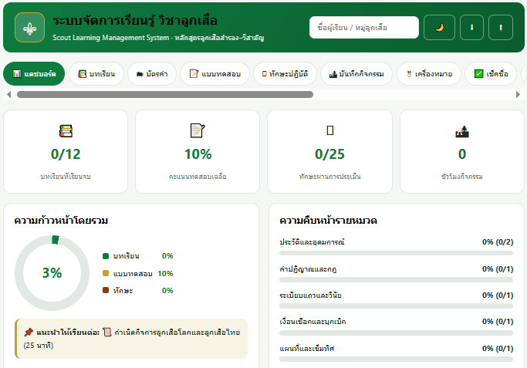
Task: Click the ความคืบหน้ารายหมวด heading
Action: pos(328,221)
